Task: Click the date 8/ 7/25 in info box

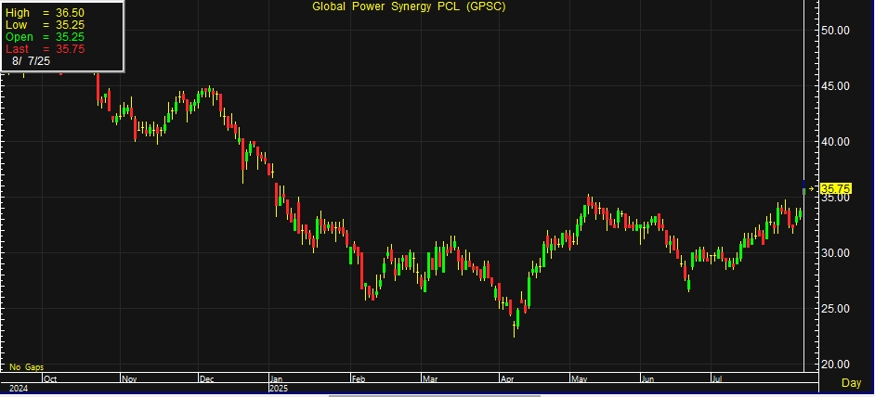Action: 32,61
